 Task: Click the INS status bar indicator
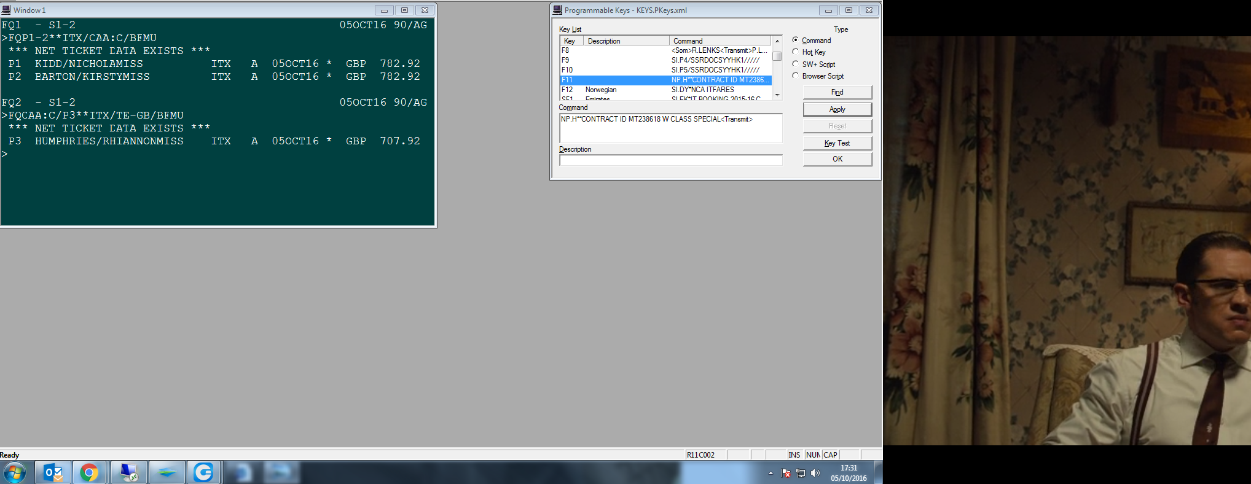coord(794,455)
